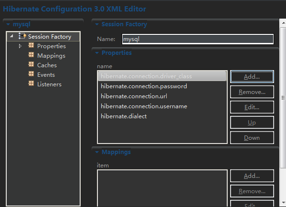This screenshot has width=286, height=207.
Task: Click the Mappings grid icon in tree
Action: point(31,55)
